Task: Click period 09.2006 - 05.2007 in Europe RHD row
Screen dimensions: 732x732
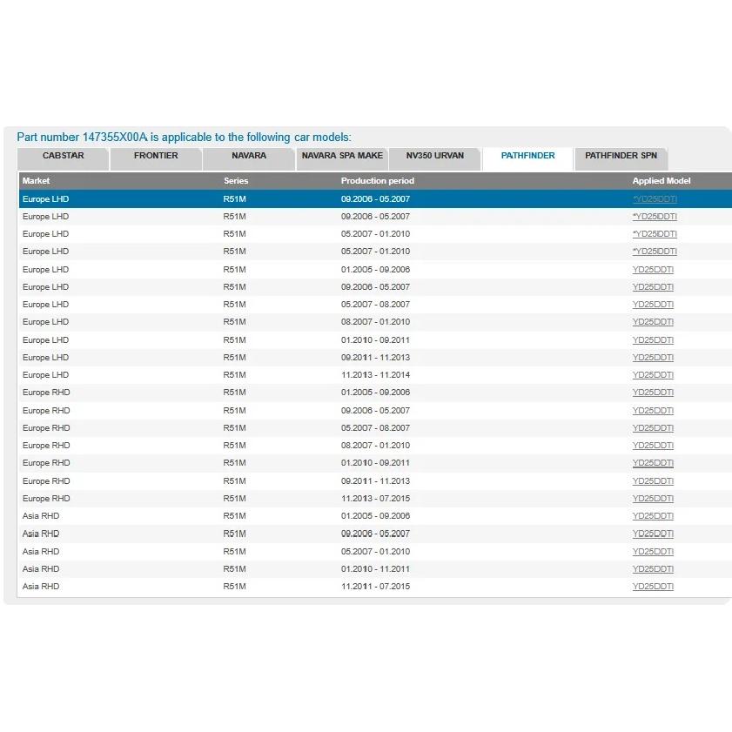Action: 375,411
